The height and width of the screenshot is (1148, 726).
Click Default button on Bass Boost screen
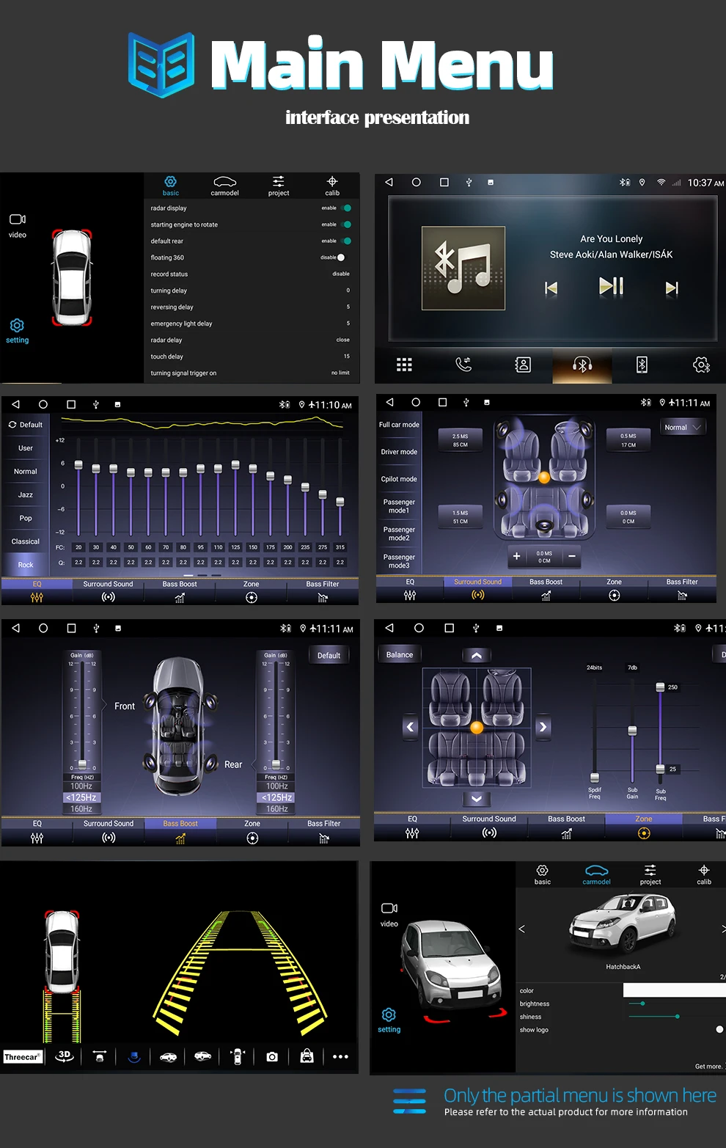(x=329, y=656)
